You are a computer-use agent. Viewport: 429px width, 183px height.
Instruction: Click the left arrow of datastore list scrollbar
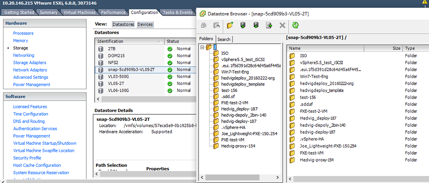99,99
